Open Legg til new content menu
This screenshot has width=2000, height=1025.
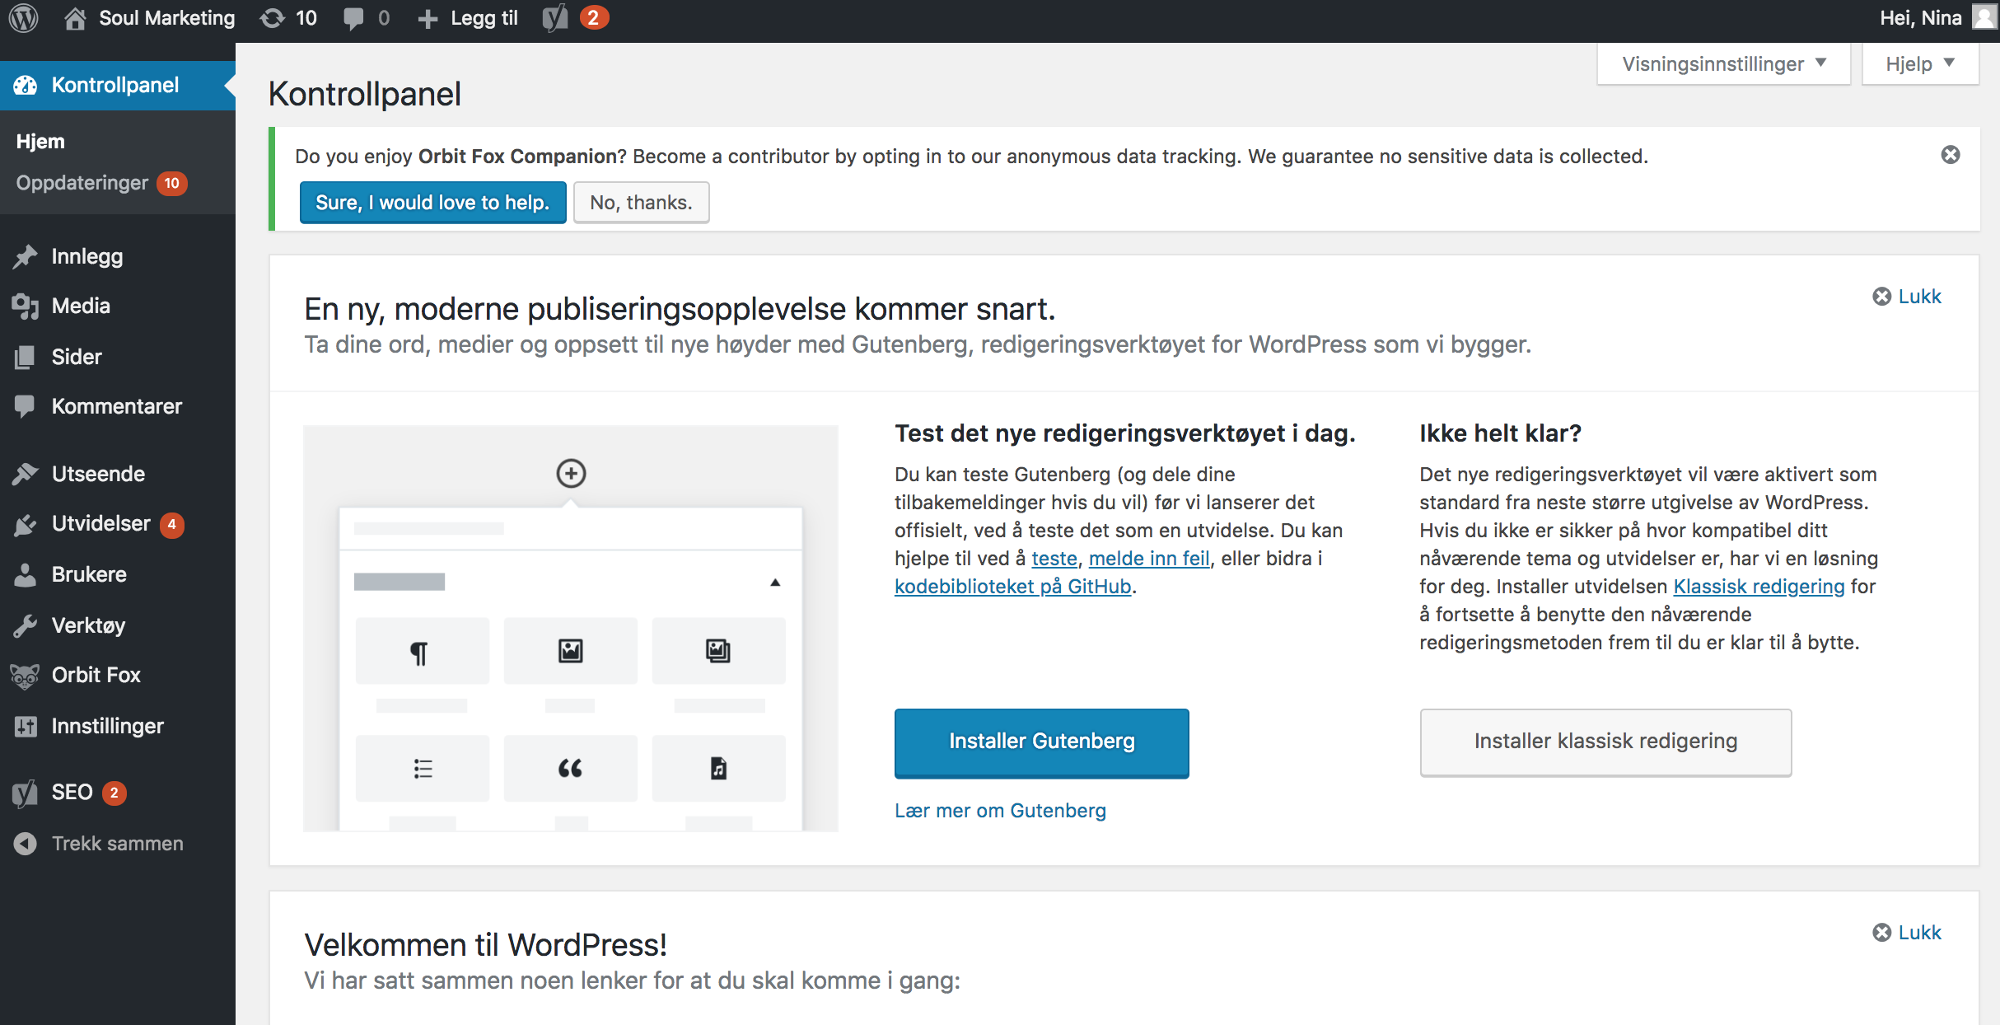pyautogui.click(x=468, y=18)
